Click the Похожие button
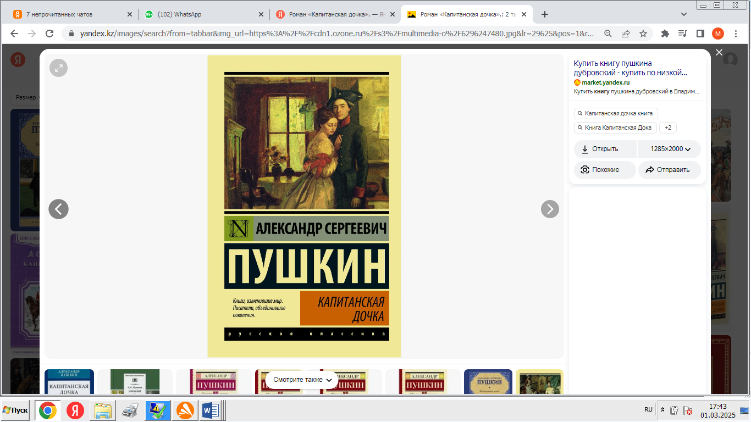The image size is (751, 422). (605, 170)
